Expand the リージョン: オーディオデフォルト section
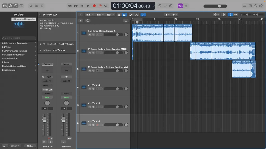266x149 pixels. 40,44
